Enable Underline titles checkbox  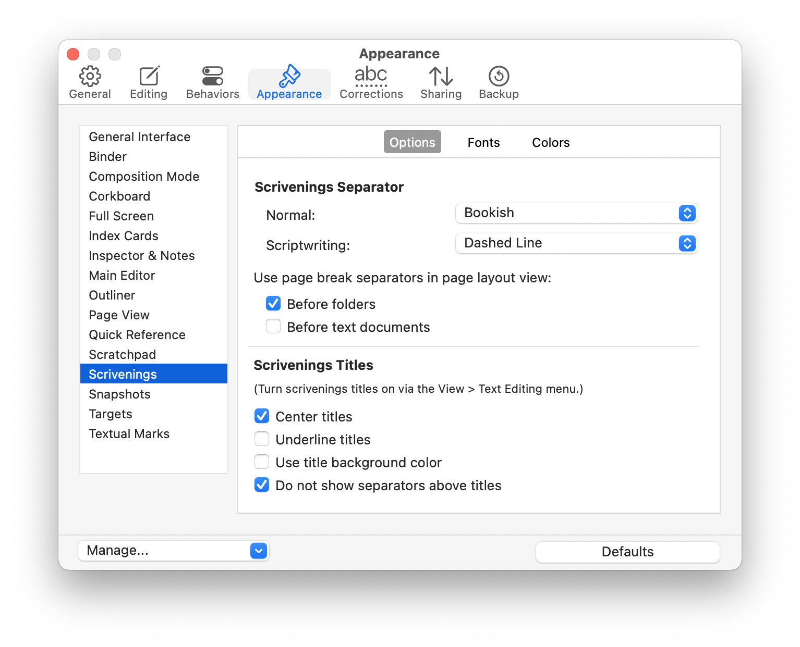[262, 439]
